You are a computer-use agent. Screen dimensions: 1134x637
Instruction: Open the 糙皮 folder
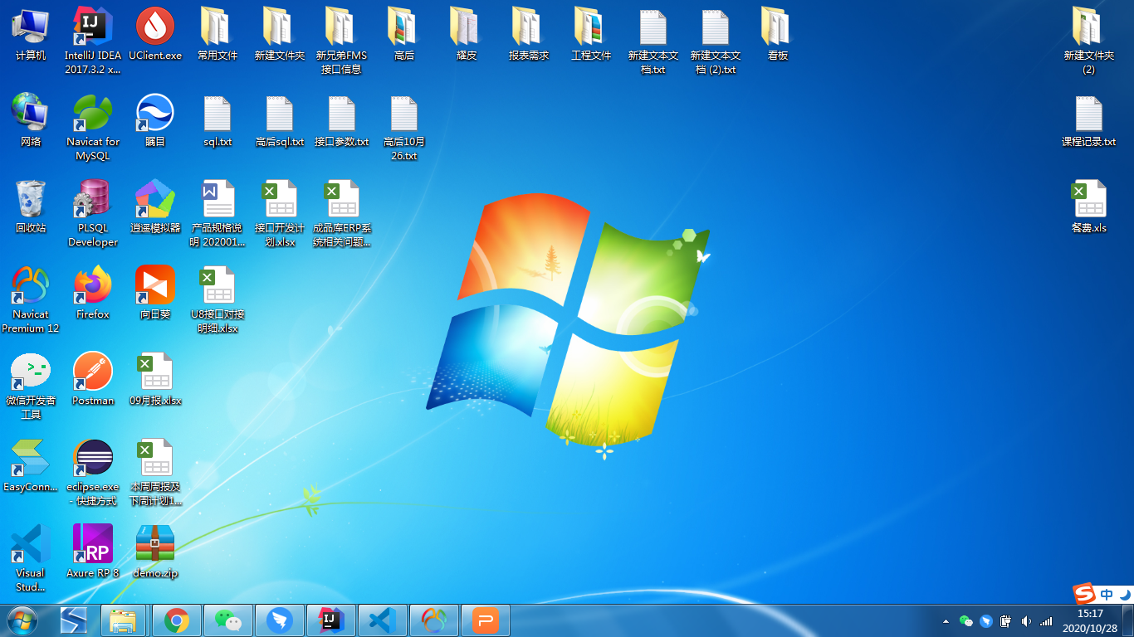467,35
